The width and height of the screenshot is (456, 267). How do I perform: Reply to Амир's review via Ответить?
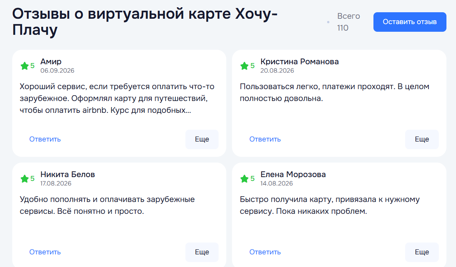pos(45,139)
